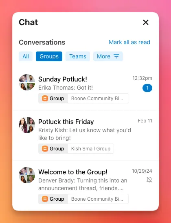Screen dimensions: 171x223
Task: Click avatar cluster for Welcome to the Group!
Action: coord(27,175)
